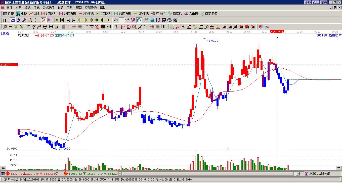Open the 文件 menu
This screenshot has width=342, height=183.
(9, 8)
